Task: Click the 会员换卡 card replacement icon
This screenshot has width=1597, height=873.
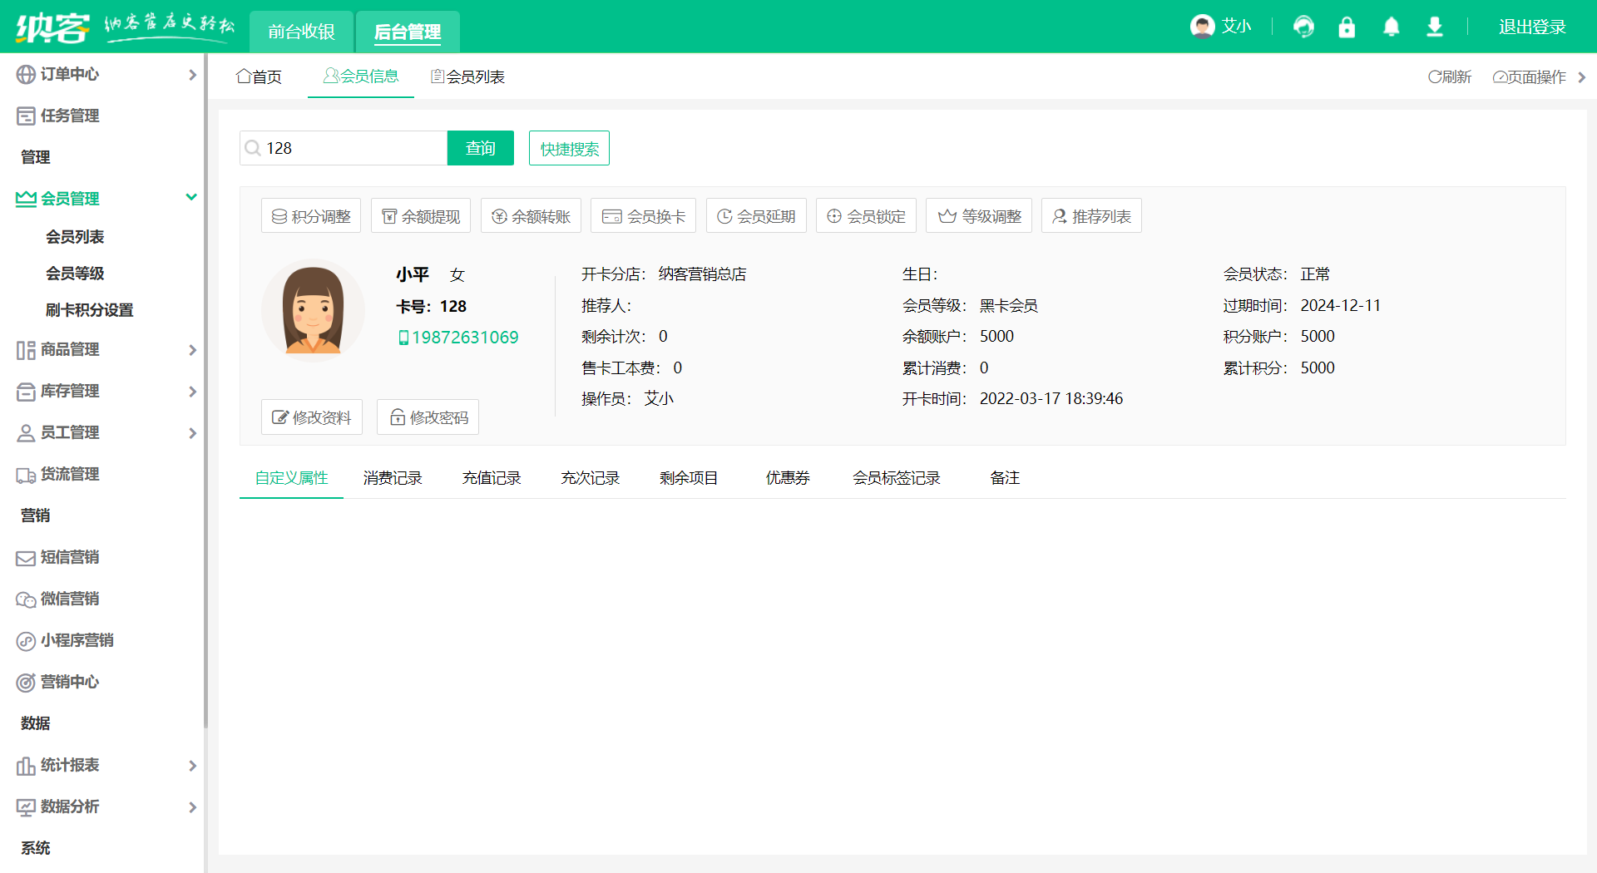Action: coord(643,215)
